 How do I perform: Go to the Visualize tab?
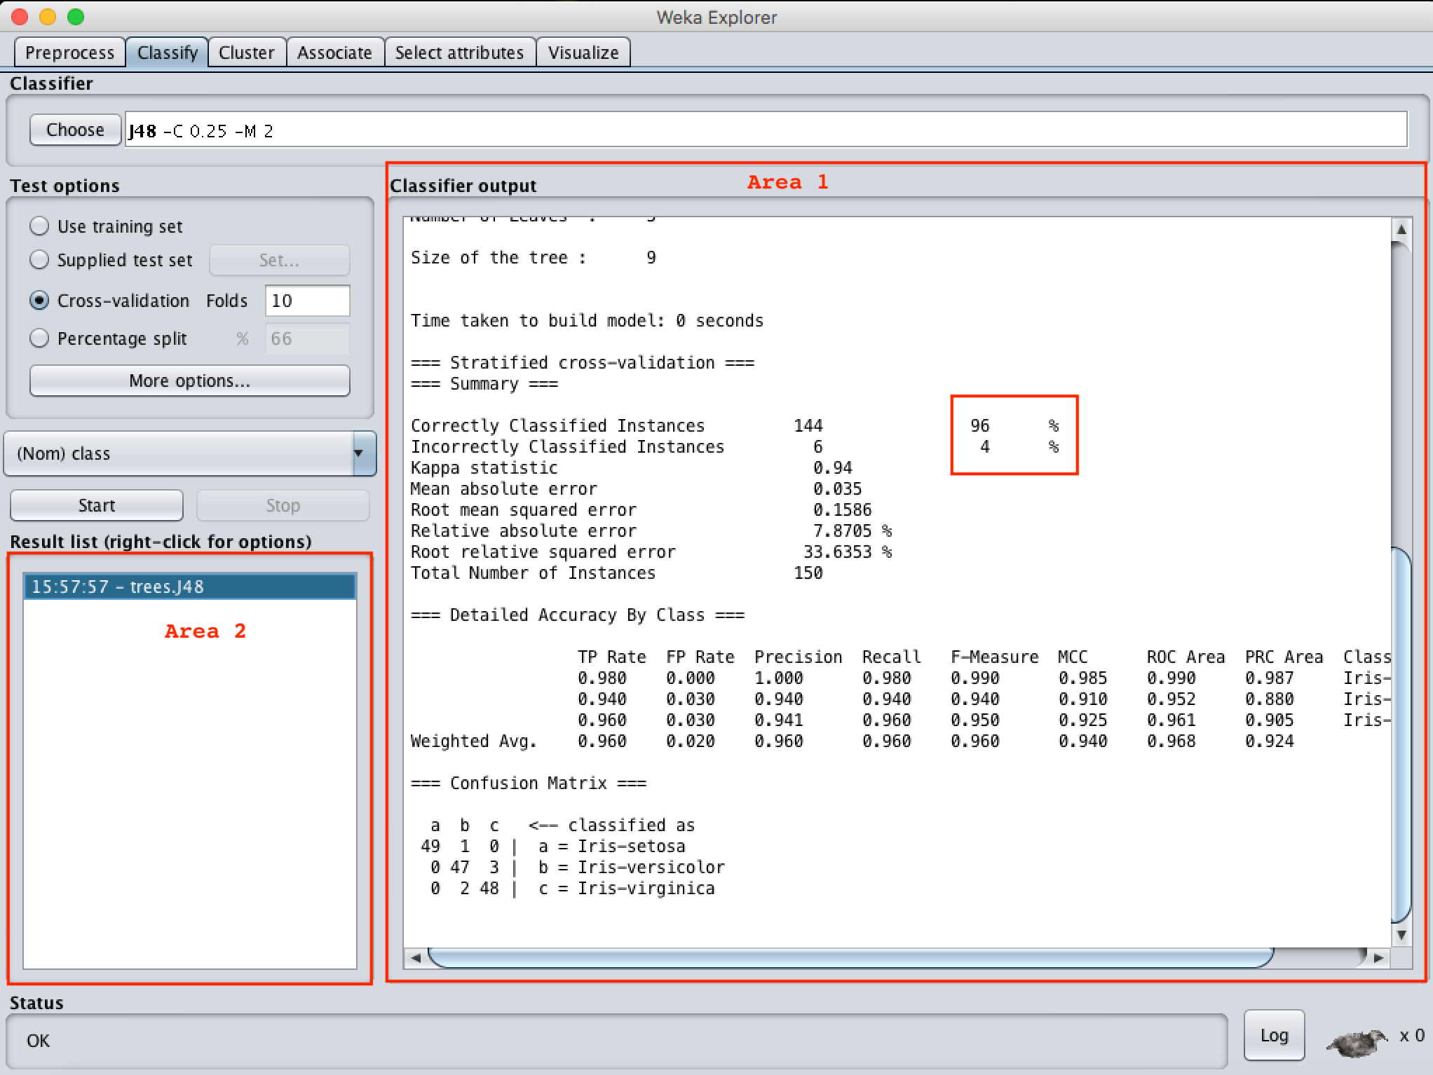click(x=583, y=53)
